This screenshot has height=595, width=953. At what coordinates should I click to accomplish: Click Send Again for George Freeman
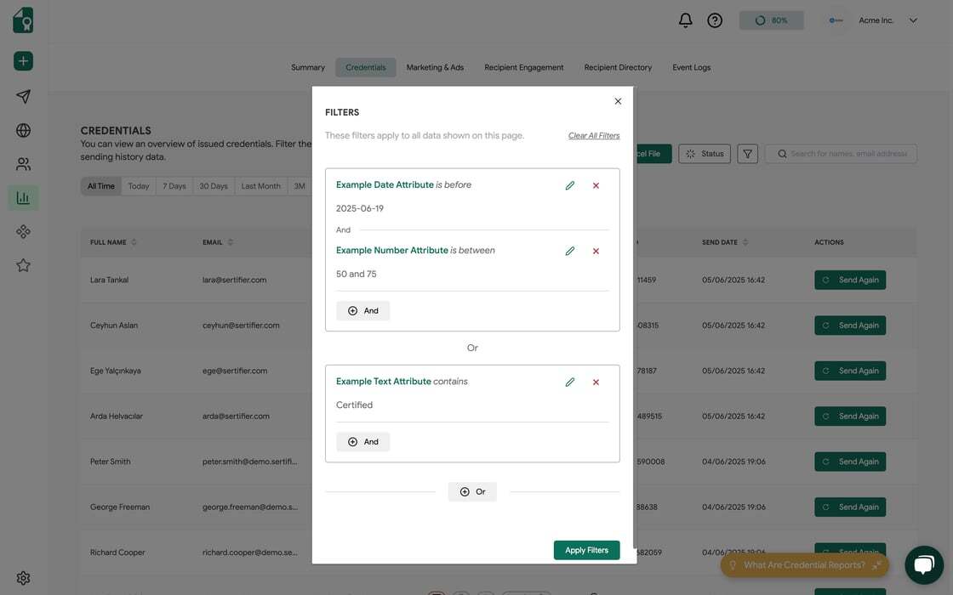(850, 507)
